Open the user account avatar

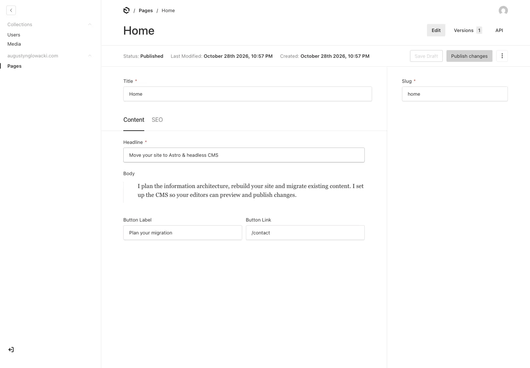(x=503, y=10)
